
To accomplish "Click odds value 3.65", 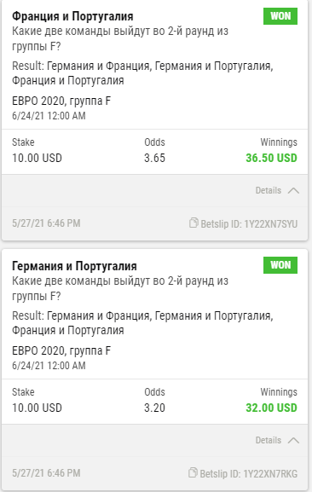I will [154, 158].
